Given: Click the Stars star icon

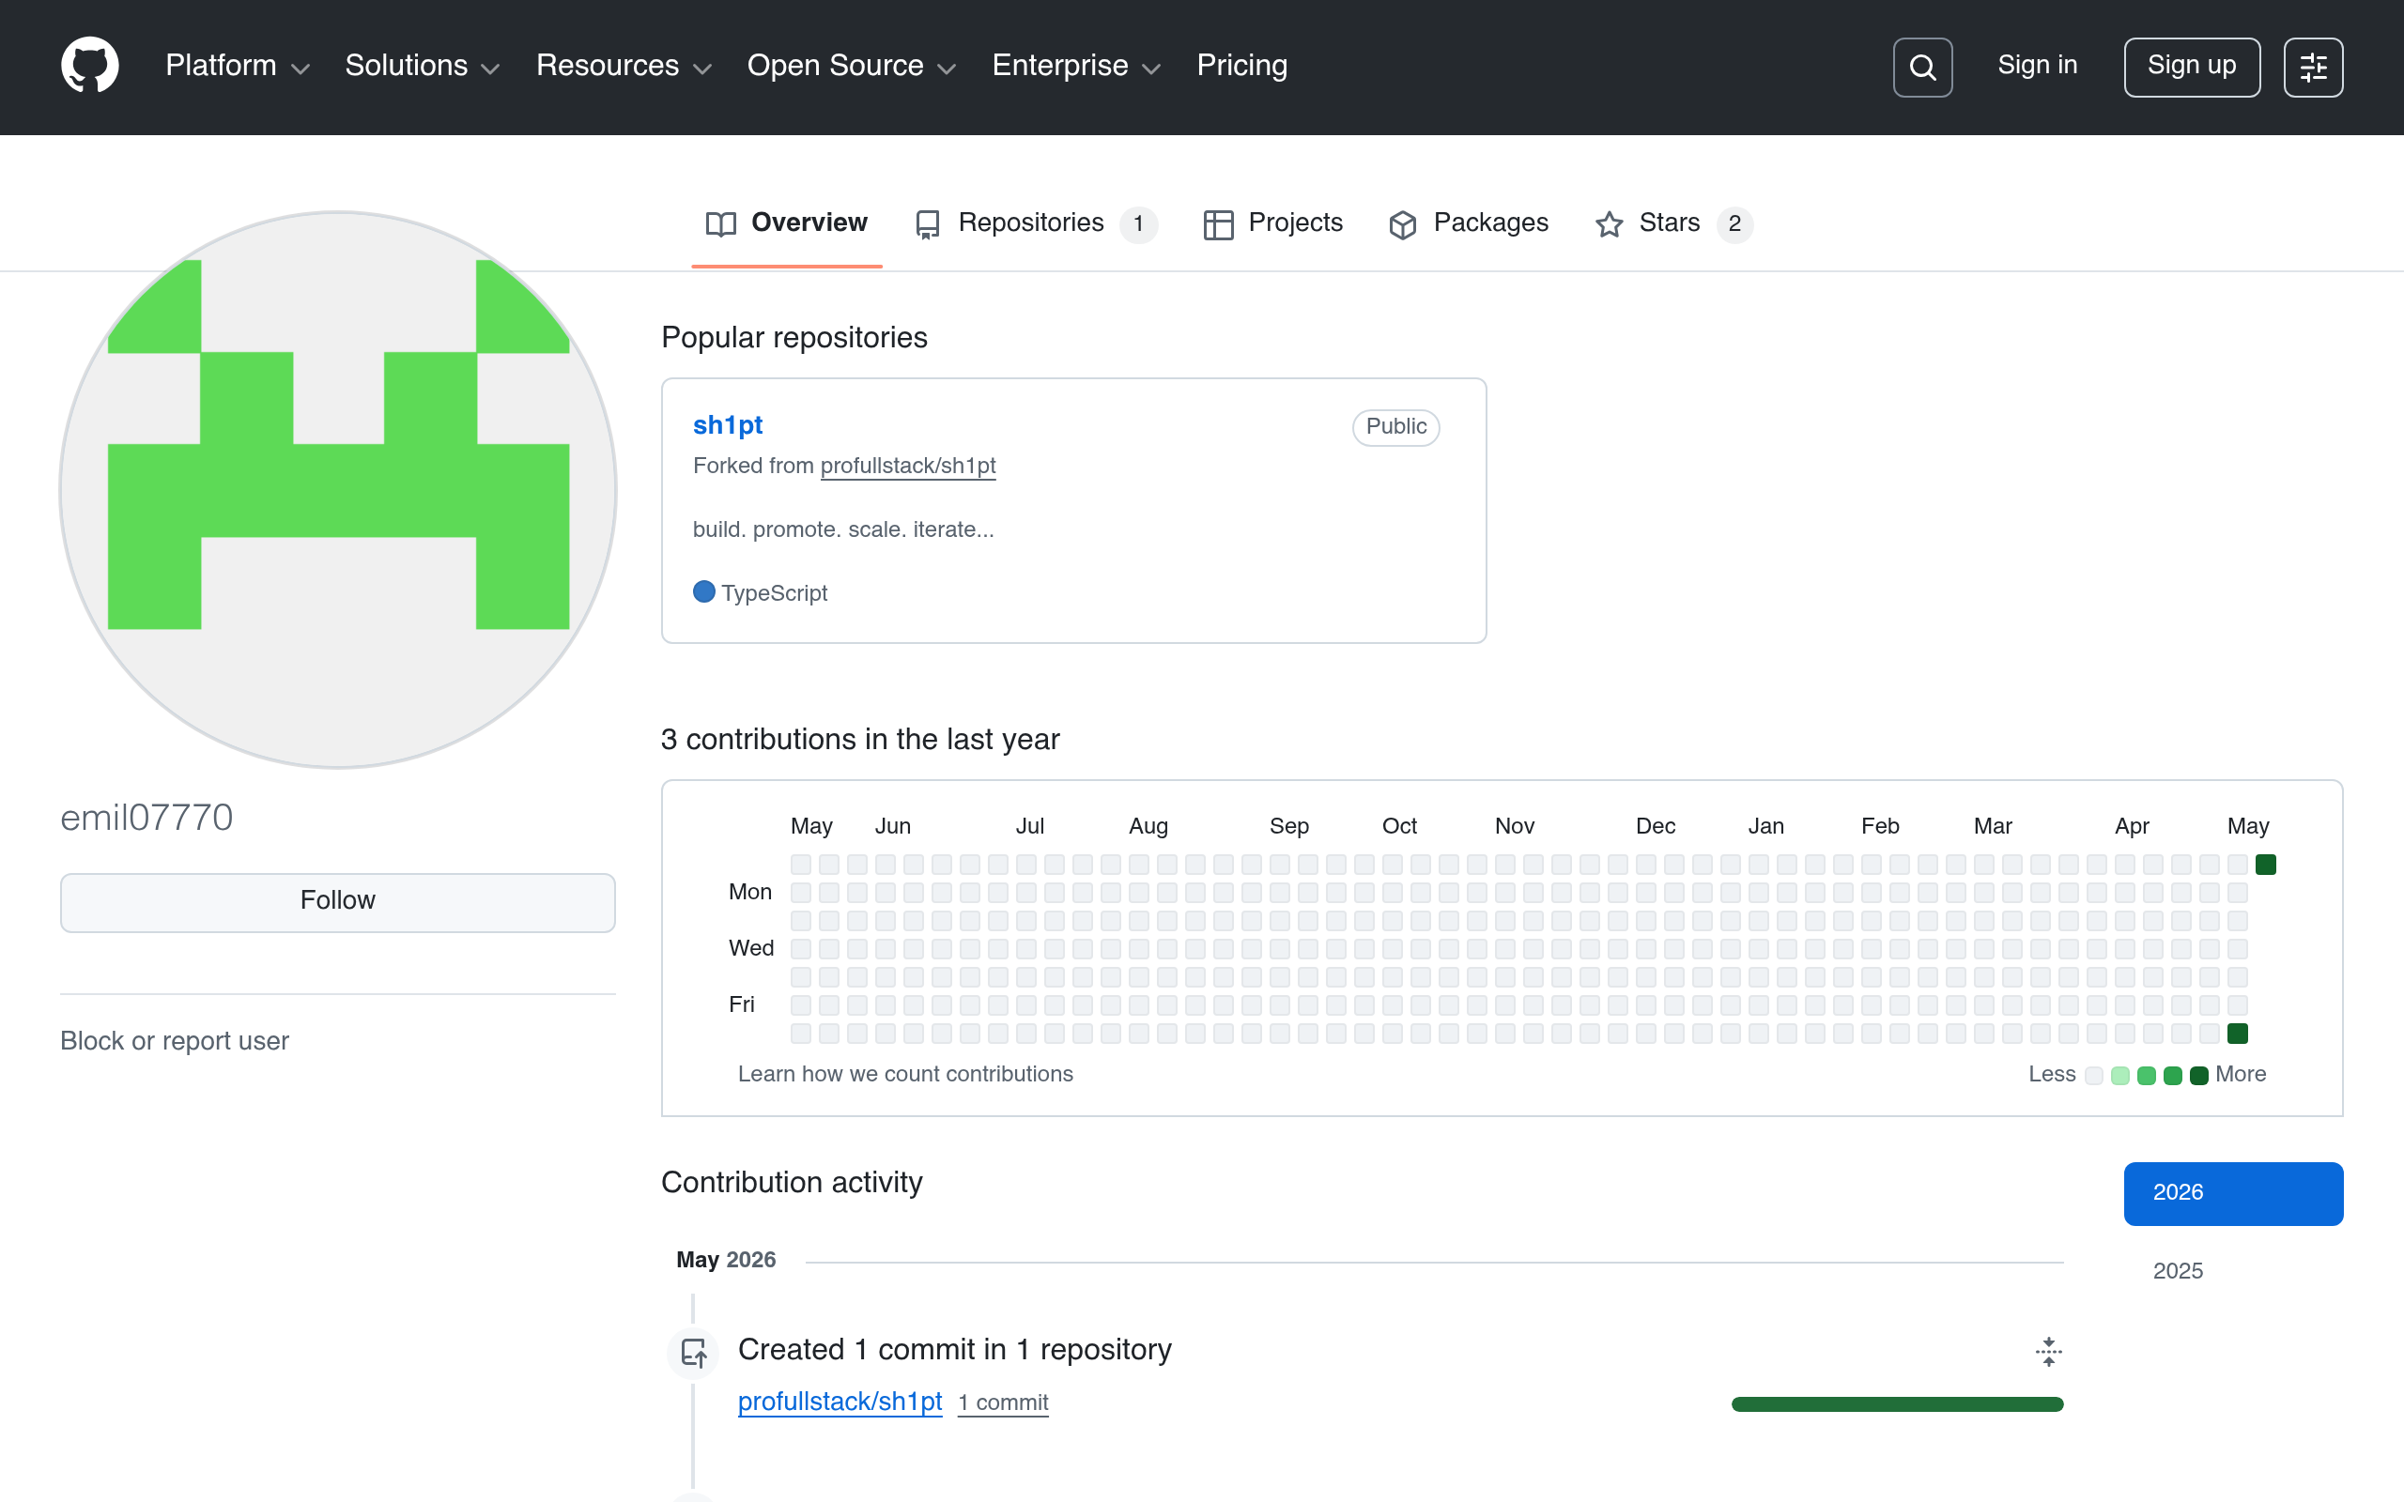Looking at the screenshot, I should (x=1610, y=224).
